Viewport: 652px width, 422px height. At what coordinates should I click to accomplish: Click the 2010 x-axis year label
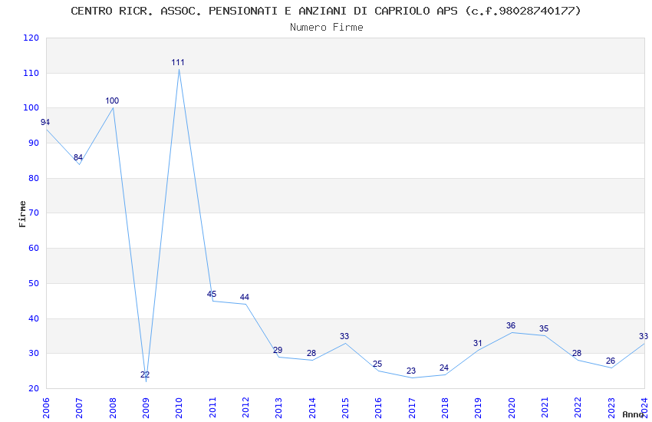pos(179,407)
